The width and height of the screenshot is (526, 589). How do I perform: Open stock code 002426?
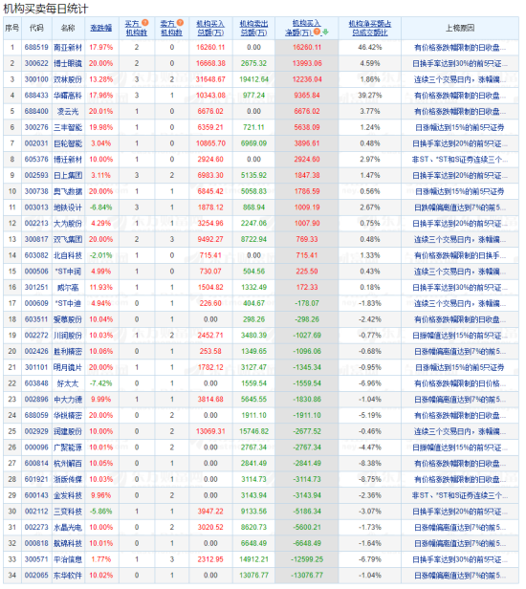36,351
